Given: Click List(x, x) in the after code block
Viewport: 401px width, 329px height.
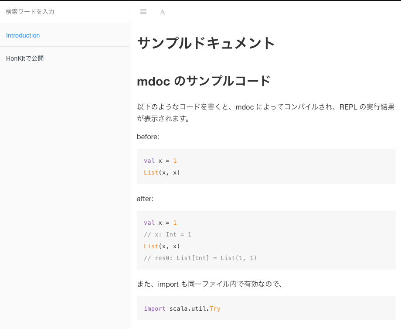Looking at the screenshot, I should coord(162,246).
